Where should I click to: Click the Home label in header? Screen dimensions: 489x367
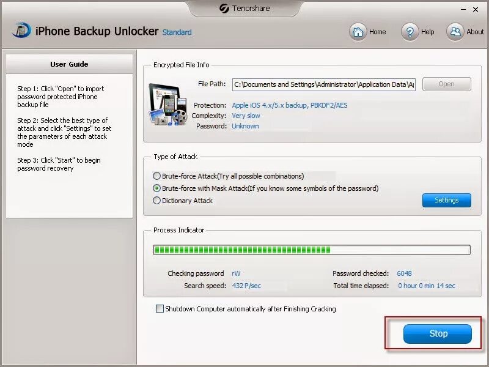377,32
